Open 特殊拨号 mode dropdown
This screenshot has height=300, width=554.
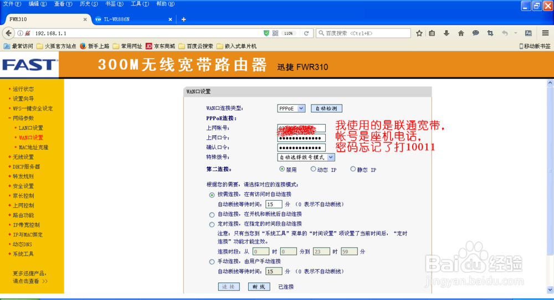pyautogui.click(x=306, y=157)
